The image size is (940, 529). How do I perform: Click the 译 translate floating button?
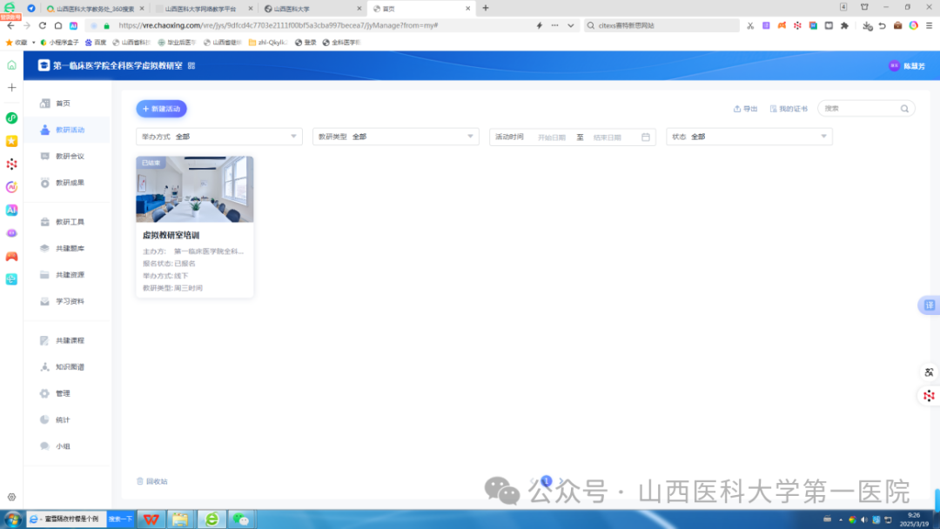(929, 305)
